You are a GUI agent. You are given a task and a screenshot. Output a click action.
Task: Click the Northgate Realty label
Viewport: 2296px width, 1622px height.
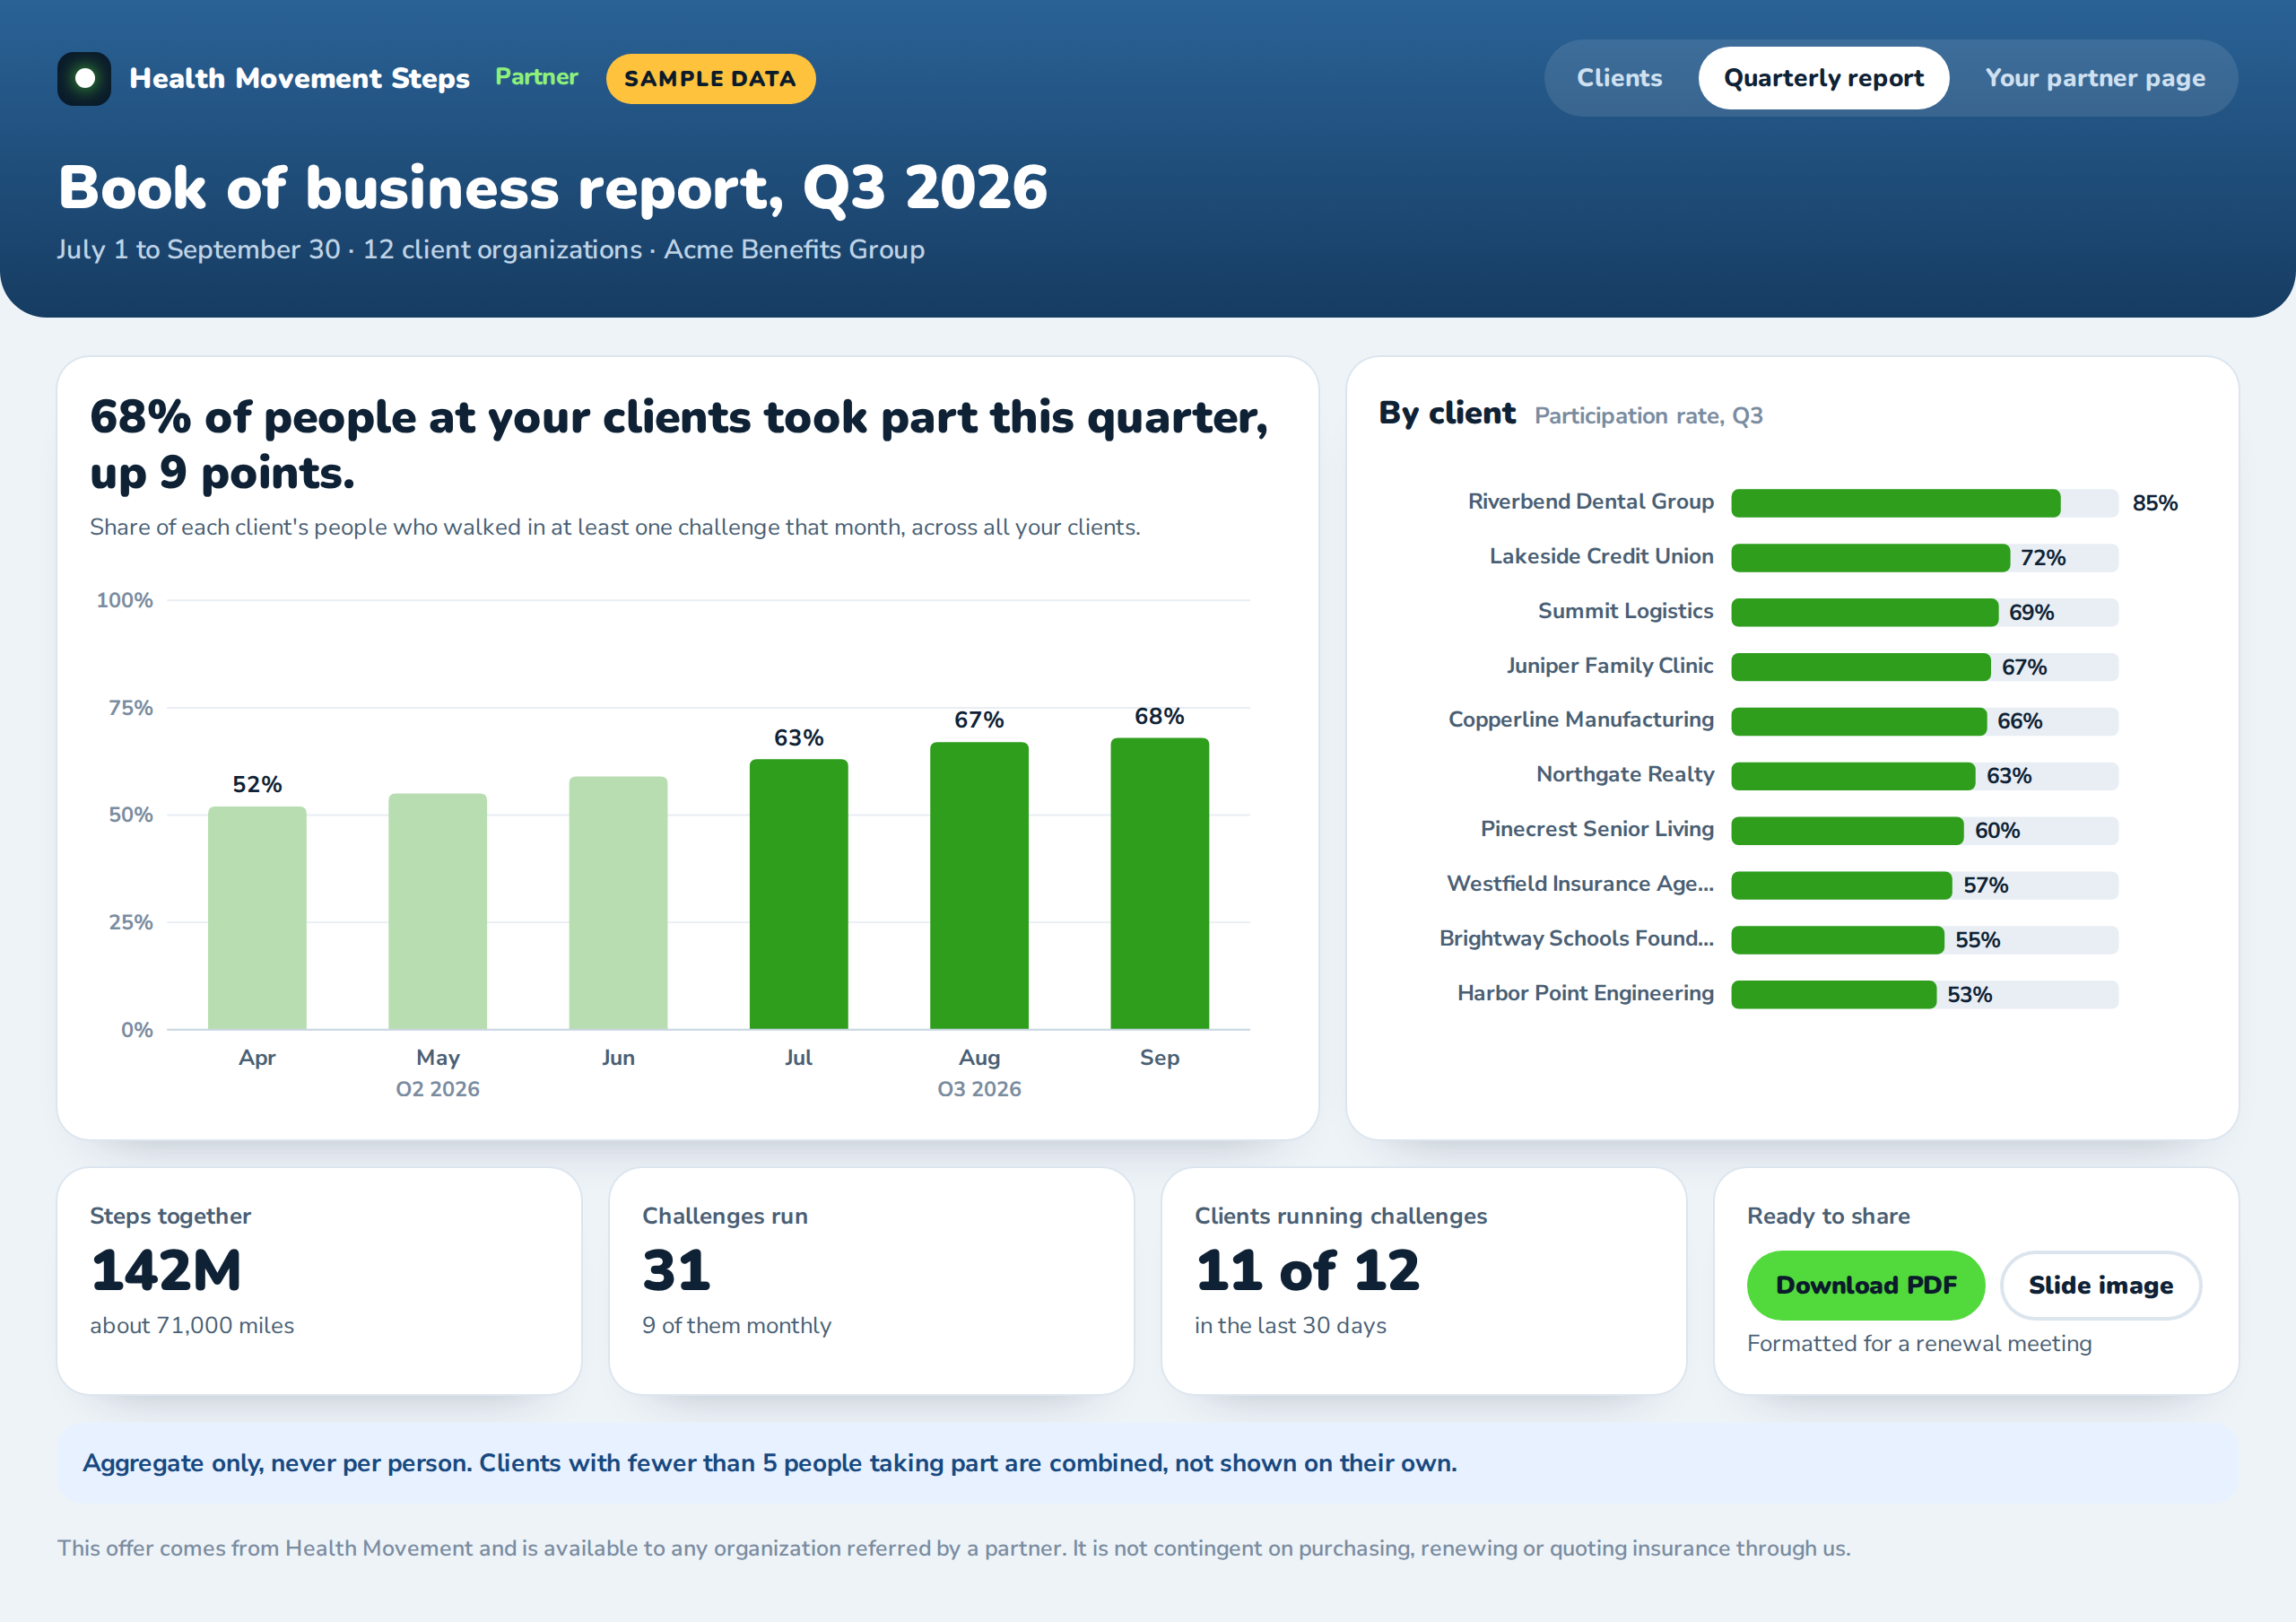(1625, 774)
